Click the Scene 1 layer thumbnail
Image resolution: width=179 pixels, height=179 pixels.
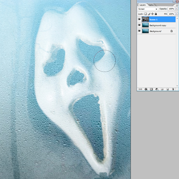coord(145,19)
